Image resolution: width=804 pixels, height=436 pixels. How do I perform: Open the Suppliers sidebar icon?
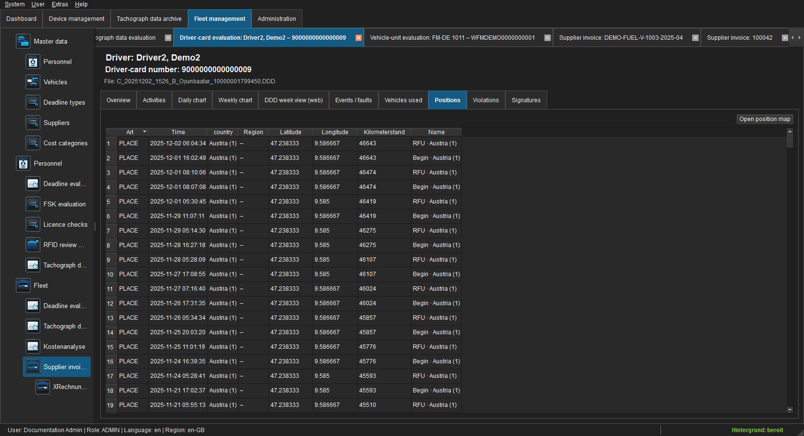32,123
